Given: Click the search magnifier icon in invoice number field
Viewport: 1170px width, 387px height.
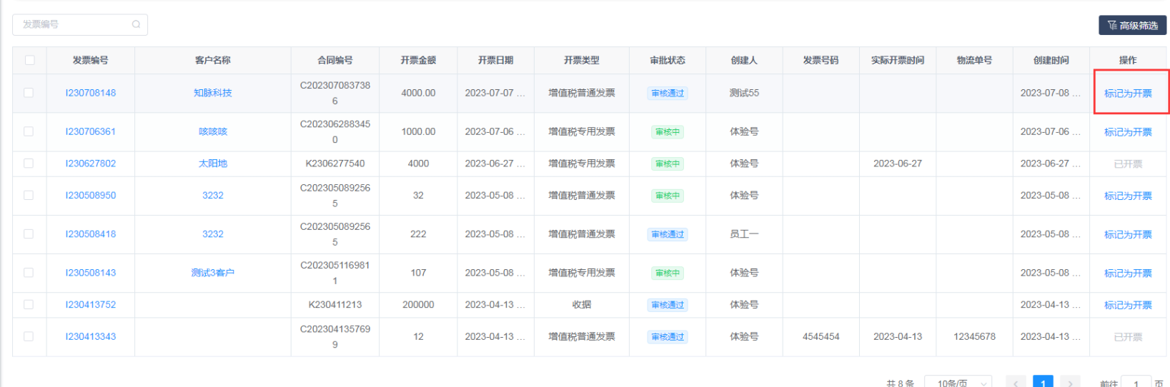Looking at the screenshot, I should click(136, 24).
